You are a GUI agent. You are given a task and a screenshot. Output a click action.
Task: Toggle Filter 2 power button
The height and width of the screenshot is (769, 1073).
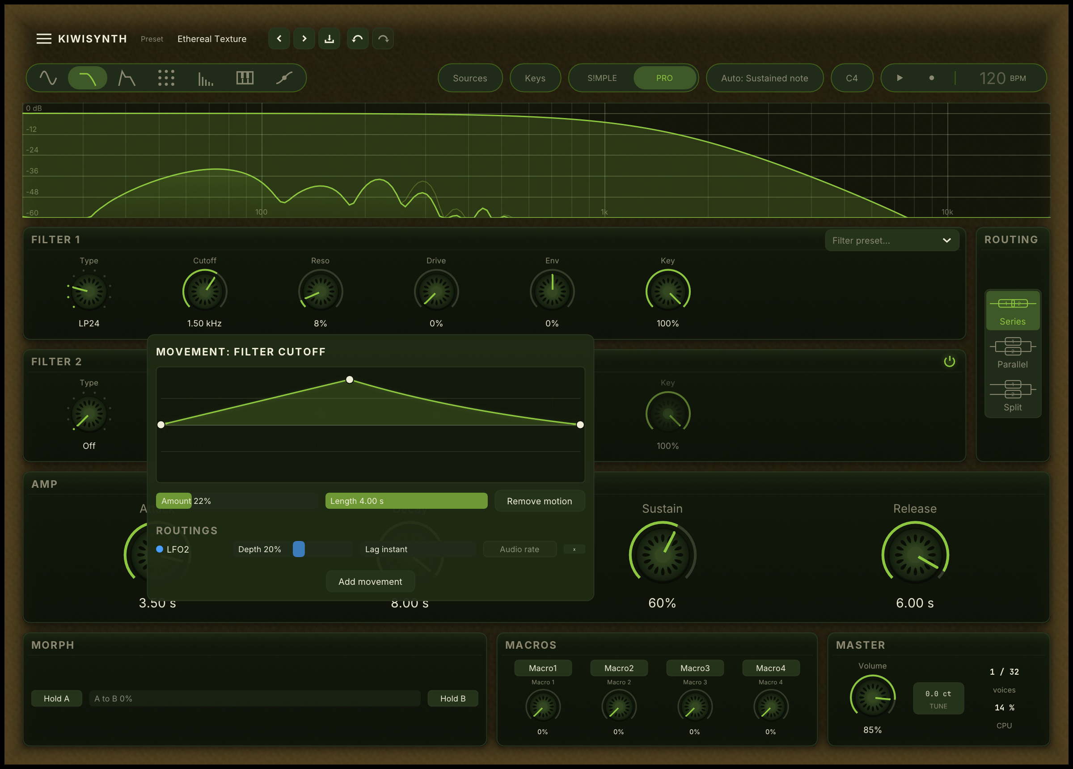coord(949,362)
